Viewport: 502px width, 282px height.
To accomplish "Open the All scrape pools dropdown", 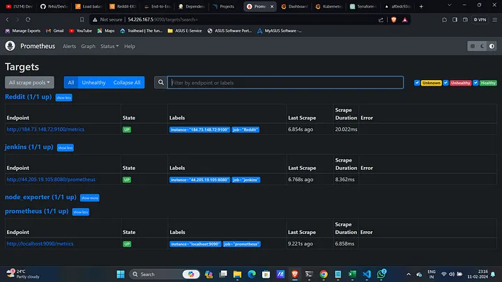I will pos(29,82).
